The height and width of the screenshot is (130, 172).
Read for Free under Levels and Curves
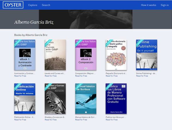click(50, 76)
